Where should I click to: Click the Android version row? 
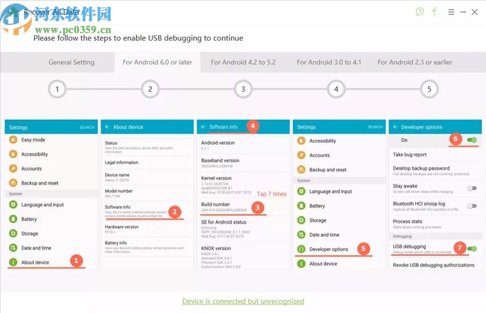tap(244, 145)
